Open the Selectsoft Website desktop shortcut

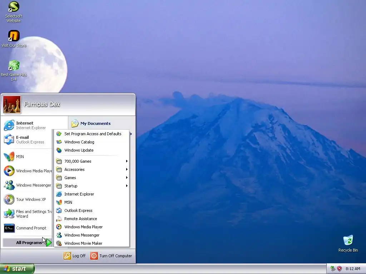pos(14,12)
